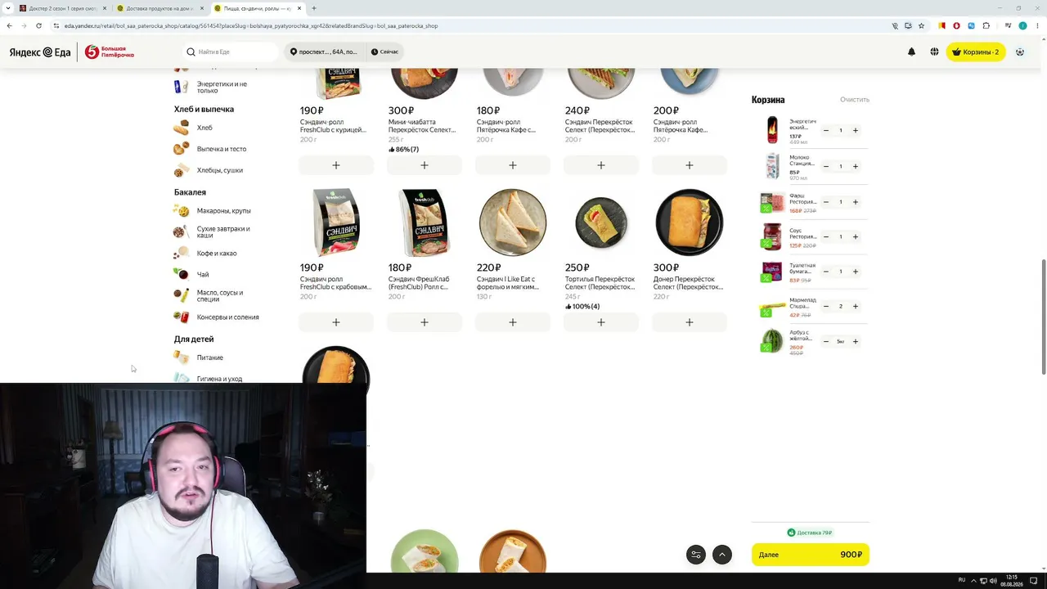Open the Opera extension icon
Viewport: 1047px width, 589px height.
pos(956,25)
